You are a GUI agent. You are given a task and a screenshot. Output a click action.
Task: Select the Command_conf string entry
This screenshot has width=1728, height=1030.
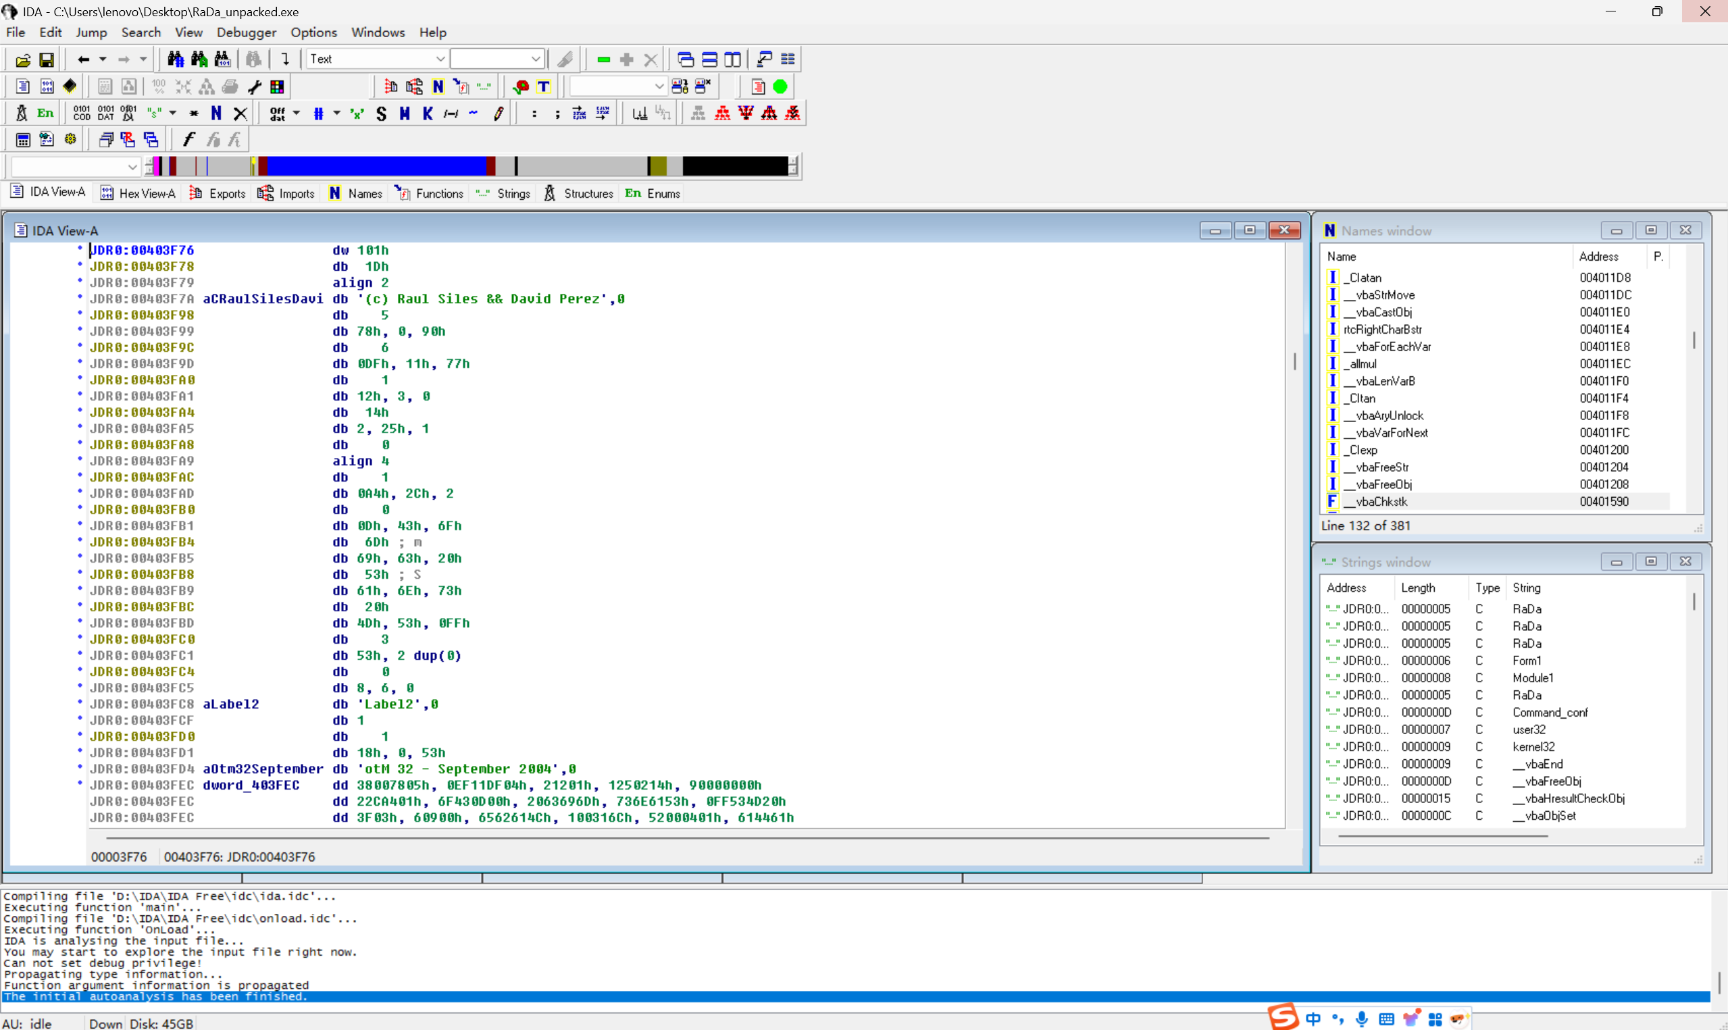(x=1550, y=712)
